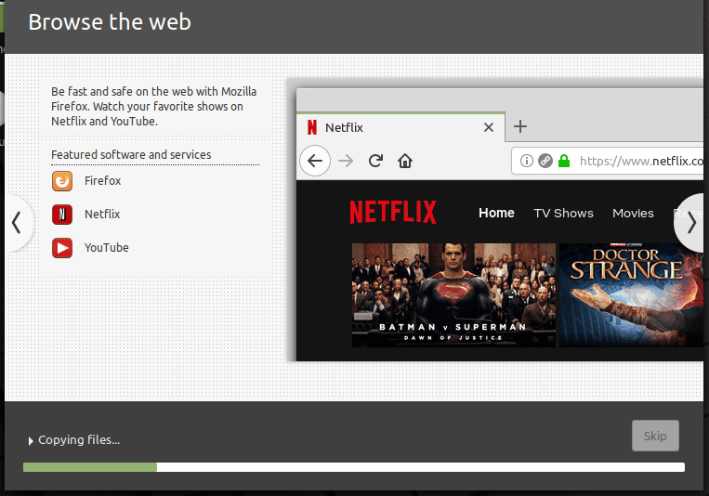Click the home icon in browser toolbar

coord(405,161)
